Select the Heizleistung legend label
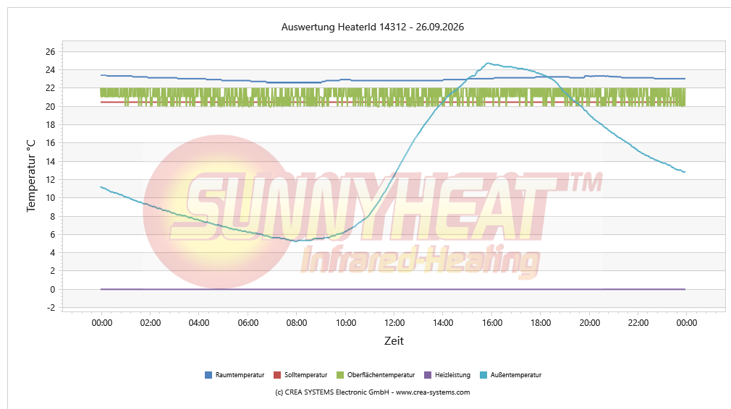The image size is (731, 409). pyautogui.click(x=452, y=375)
